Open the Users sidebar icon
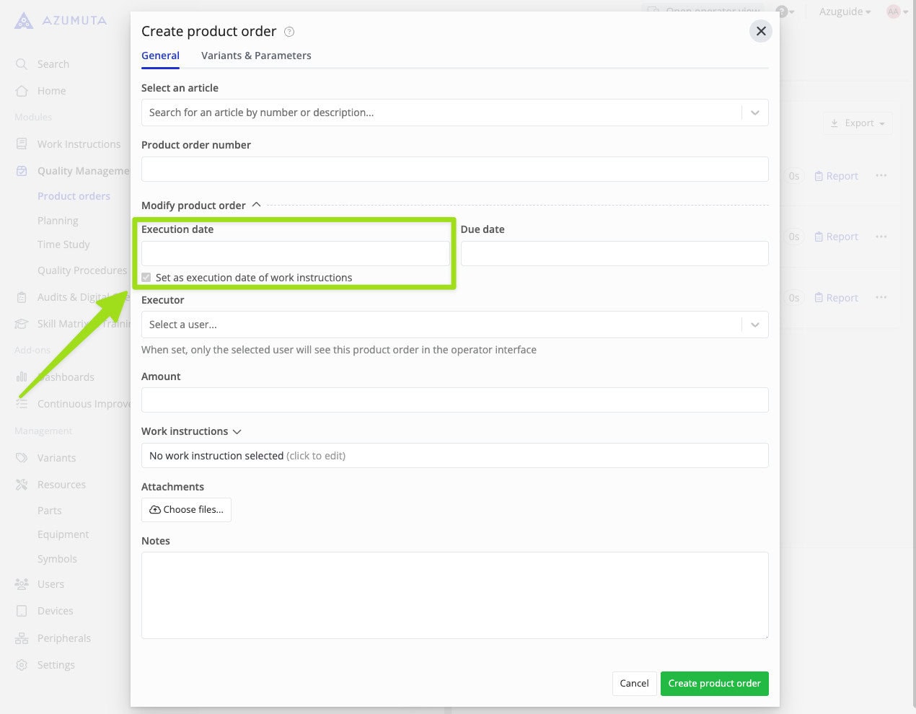This screenshot has height=714, width=916. [x=22, y=583]
